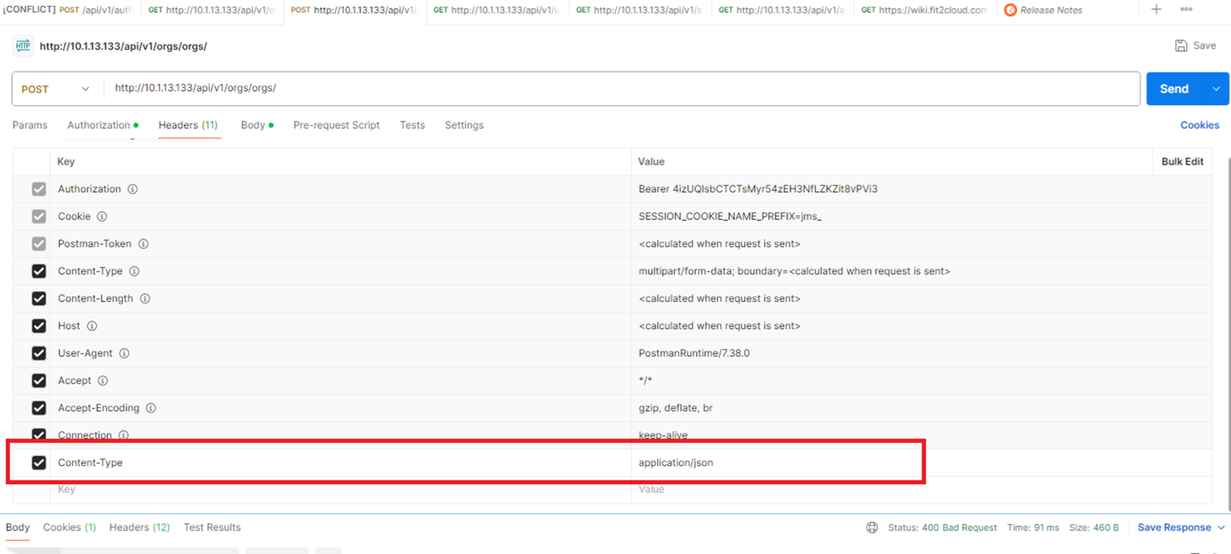Switch to the Params tab
The width and height of the screenshot is (1231, 554).
[x=30, y=125]
